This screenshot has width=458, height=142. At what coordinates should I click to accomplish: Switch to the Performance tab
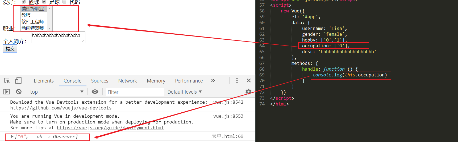click(189, 81)
